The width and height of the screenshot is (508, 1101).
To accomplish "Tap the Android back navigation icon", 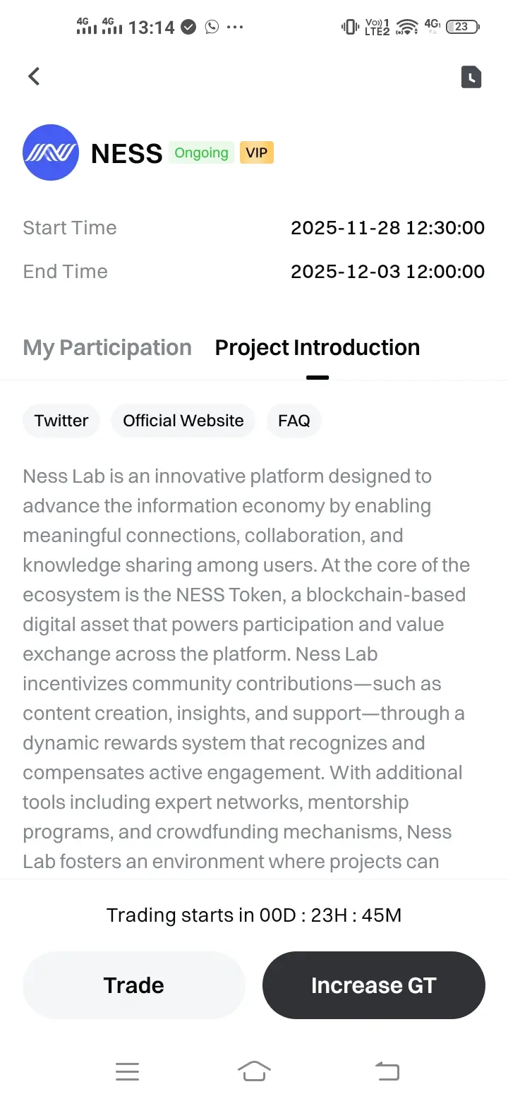I will pos(387,1071).
